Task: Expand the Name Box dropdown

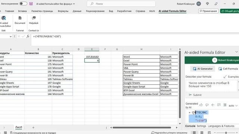Action: click(10, 36)
